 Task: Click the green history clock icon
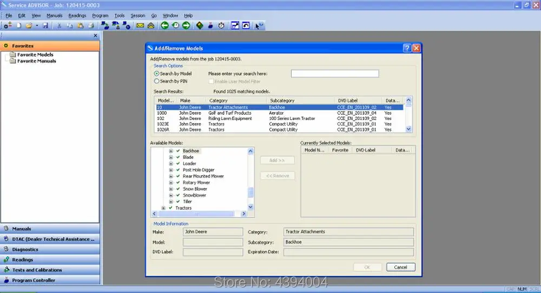click(175, 25)
